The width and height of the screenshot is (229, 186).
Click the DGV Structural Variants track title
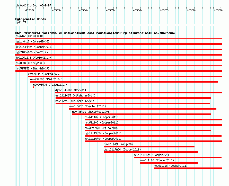(x=95, y=33)
